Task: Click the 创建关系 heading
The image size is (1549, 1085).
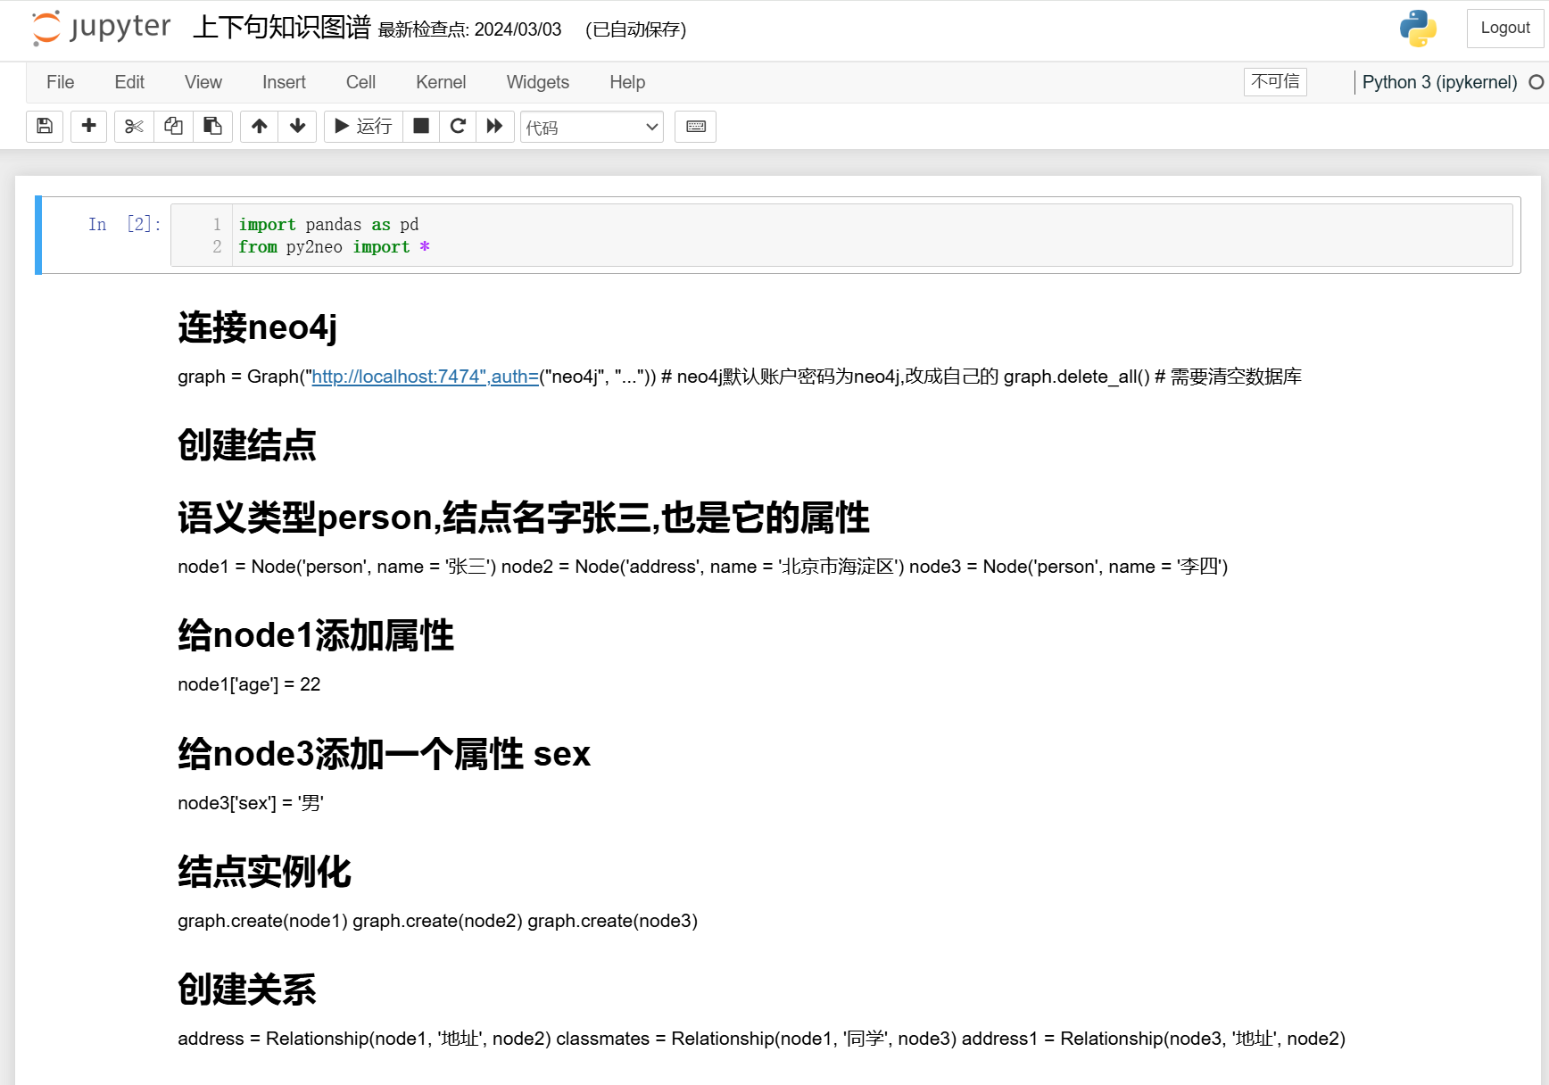Action: (247, 990)
